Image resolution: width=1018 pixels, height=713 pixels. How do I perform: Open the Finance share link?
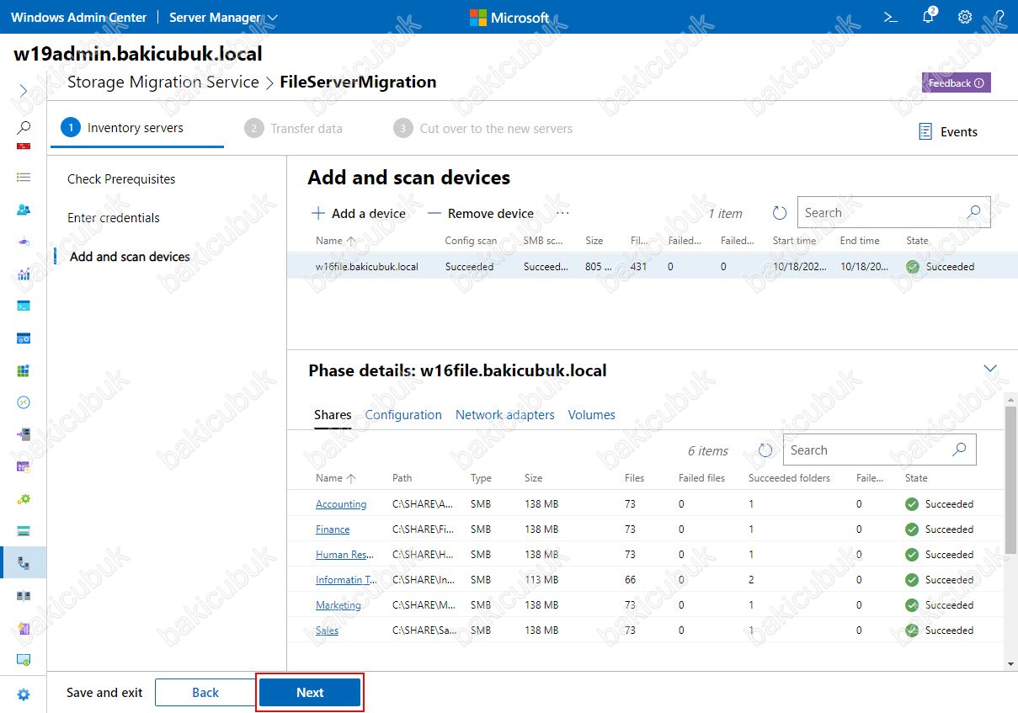pyautogui.click(x=333, y=529)
